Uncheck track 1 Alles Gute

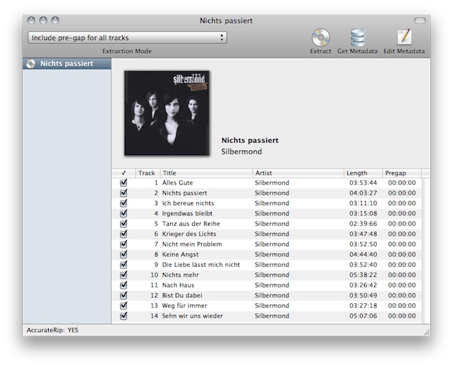point(124,182)
